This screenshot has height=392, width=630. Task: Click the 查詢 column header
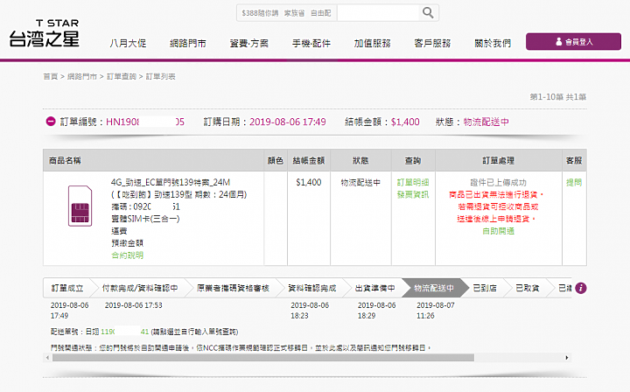(x=413, y=161)
